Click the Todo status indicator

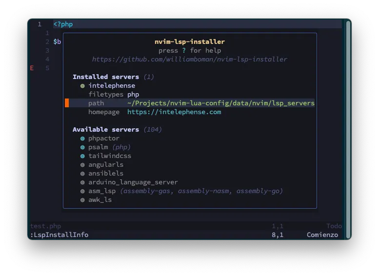pos(334,226)
